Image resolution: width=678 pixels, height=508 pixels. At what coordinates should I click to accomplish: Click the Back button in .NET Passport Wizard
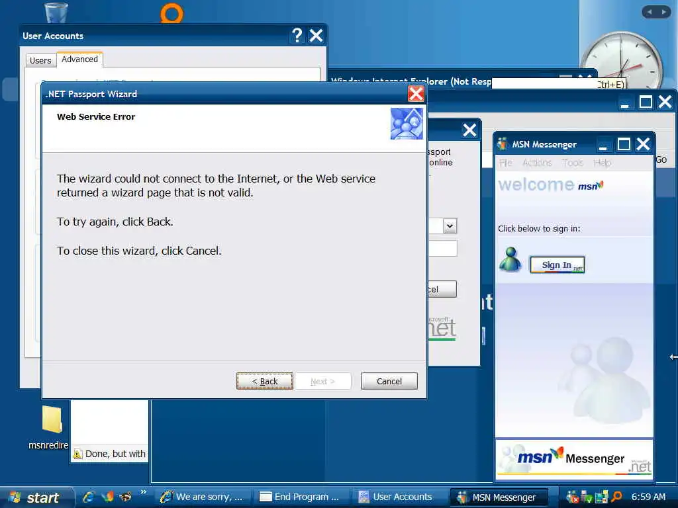pos(265,381)
